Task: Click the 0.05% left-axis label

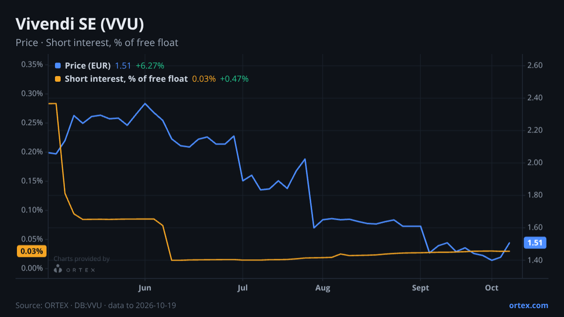Action: [32, 239]
